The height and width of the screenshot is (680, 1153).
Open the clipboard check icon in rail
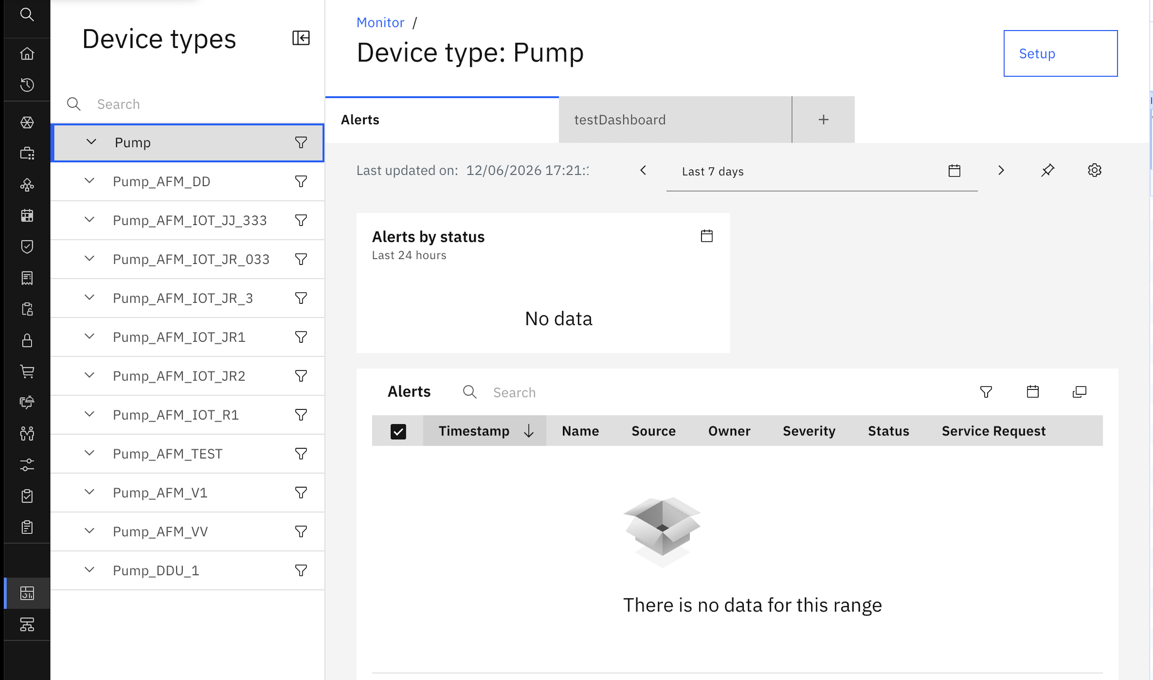point(27,496)
